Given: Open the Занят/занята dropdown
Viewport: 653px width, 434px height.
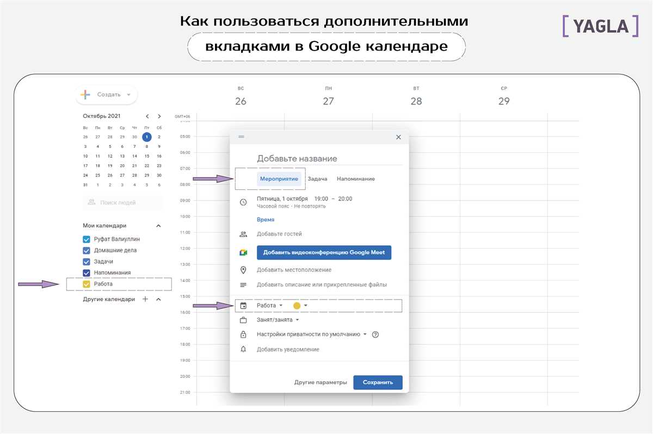Looking at the screenshot, I should 278,320.
